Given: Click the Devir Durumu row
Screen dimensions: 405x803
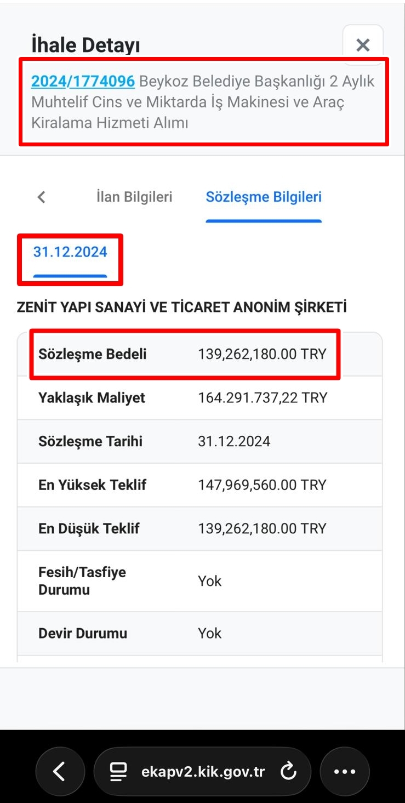Looking at the screenshot, I should coord(199,634).
